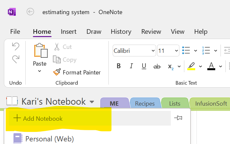Click the Paste clipboard icon
The image size is (230, 144).
coord(41,51)
